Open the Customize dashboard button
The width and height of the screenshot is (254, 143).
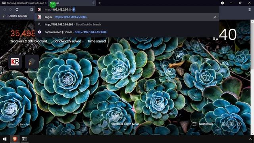coord(203,124)
